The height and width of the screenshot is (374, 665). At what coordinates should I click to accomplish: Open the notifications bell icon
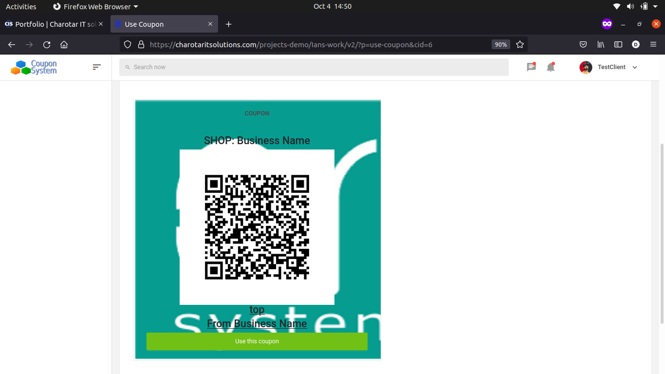pyautogui.click(x=551, y=67)
